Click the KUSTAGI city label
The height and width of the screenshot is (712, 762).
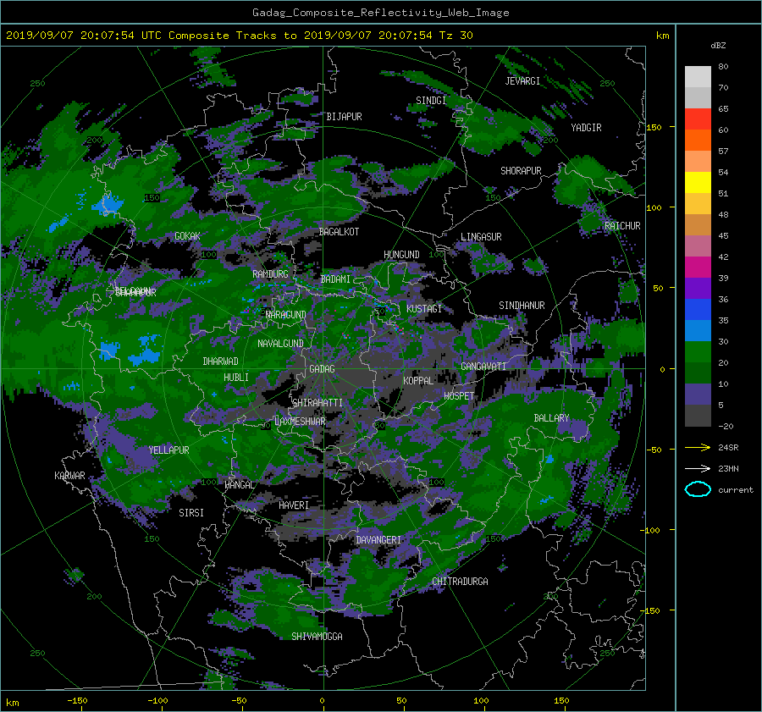(424, 309)
